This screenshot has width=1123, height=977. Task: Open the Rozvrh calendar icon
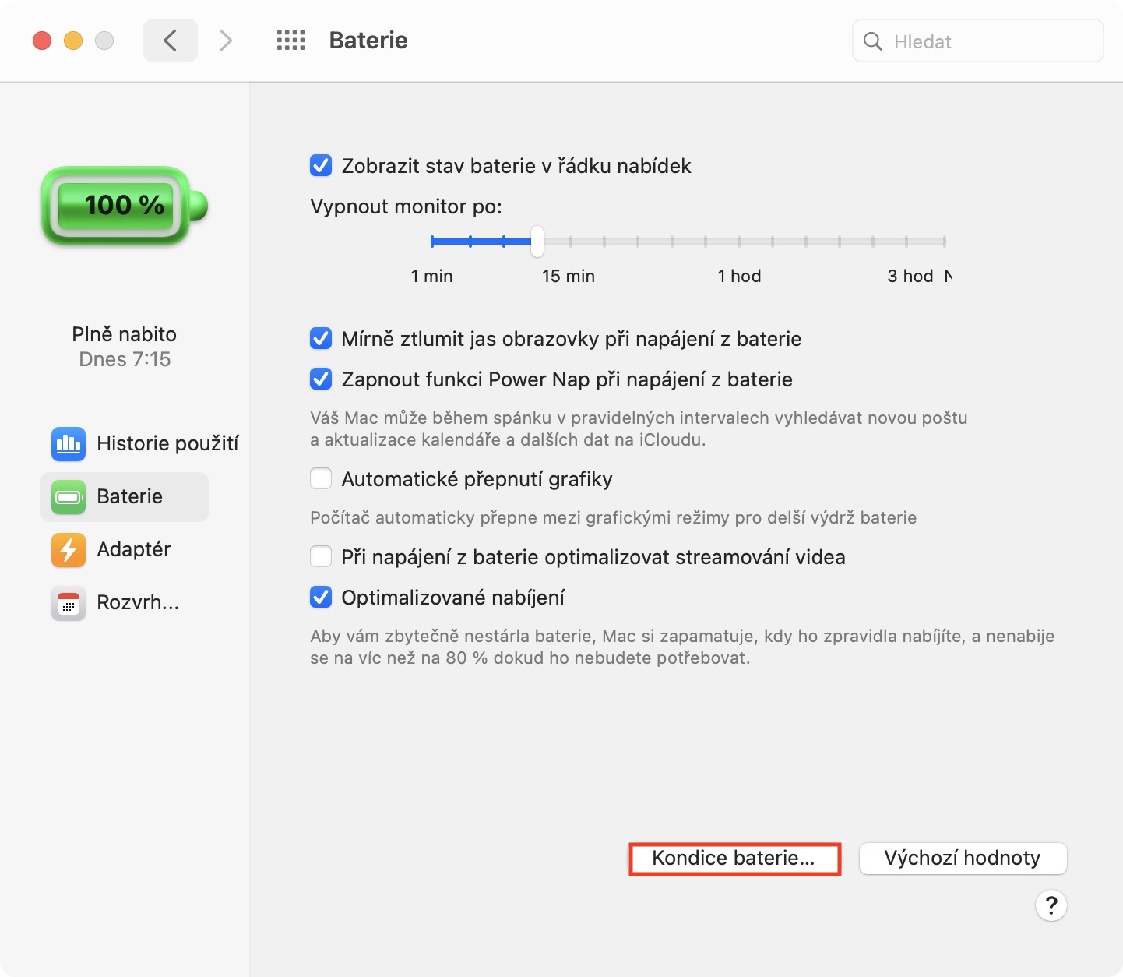click(x=69, y=603)
